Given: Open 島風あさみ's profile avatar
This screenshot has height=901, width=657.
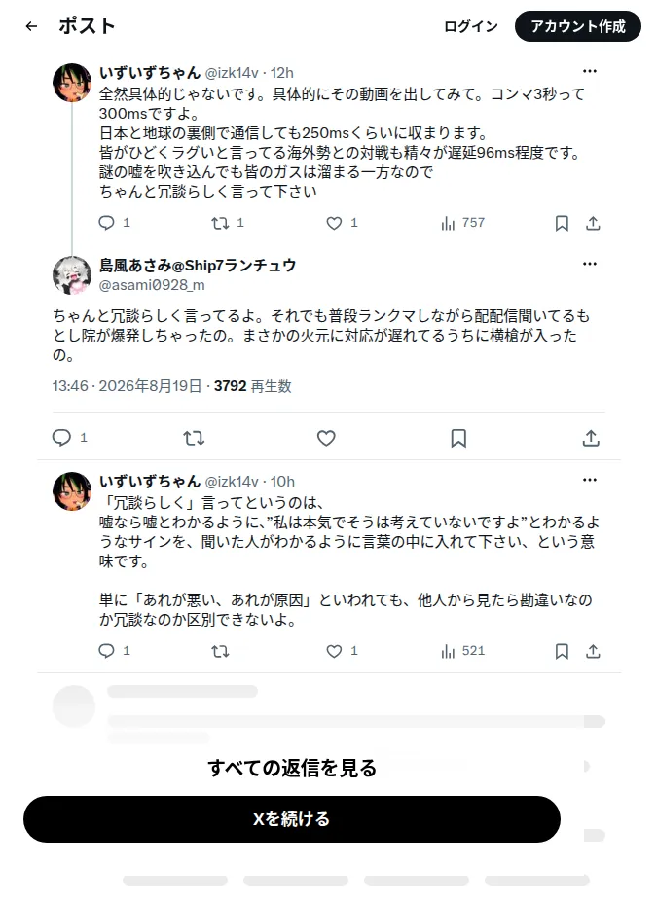Looking at the screenshot, I should tap(72, 275).
